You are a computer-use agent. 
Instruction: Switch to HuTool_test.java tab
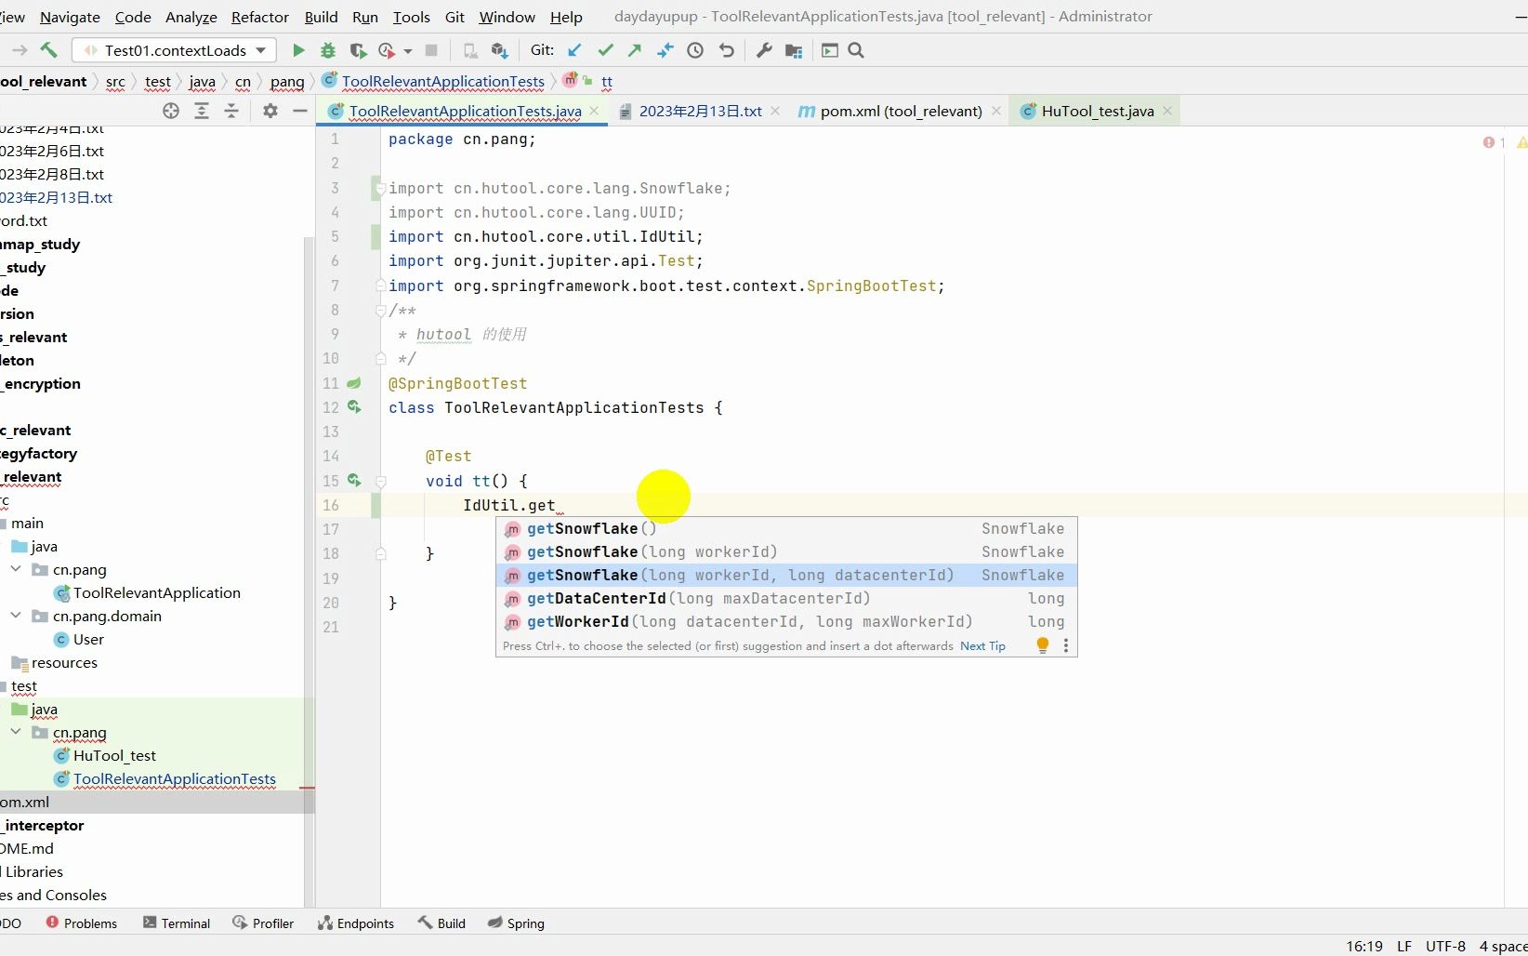1097,111
